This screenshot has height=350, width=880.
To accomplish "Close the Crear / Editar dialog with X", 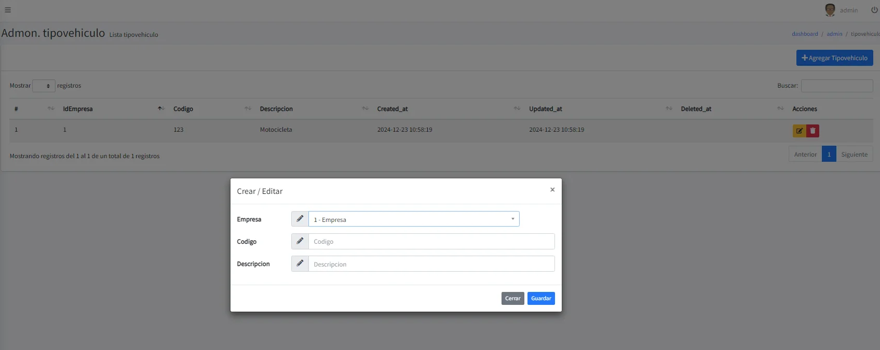I will coord(552,190).
